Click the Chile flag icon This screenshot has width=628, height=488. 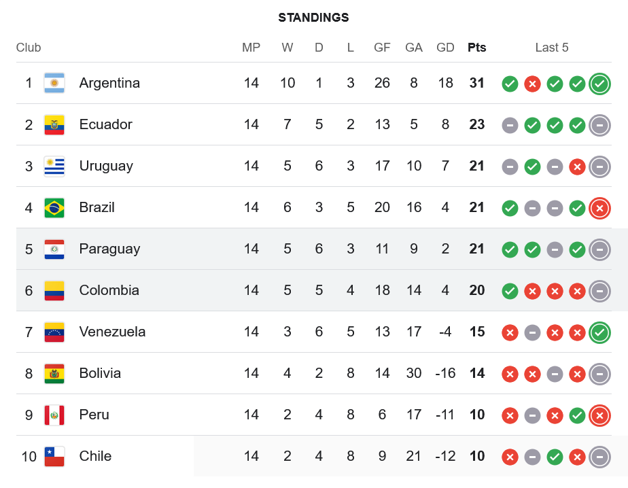(54, 456)
